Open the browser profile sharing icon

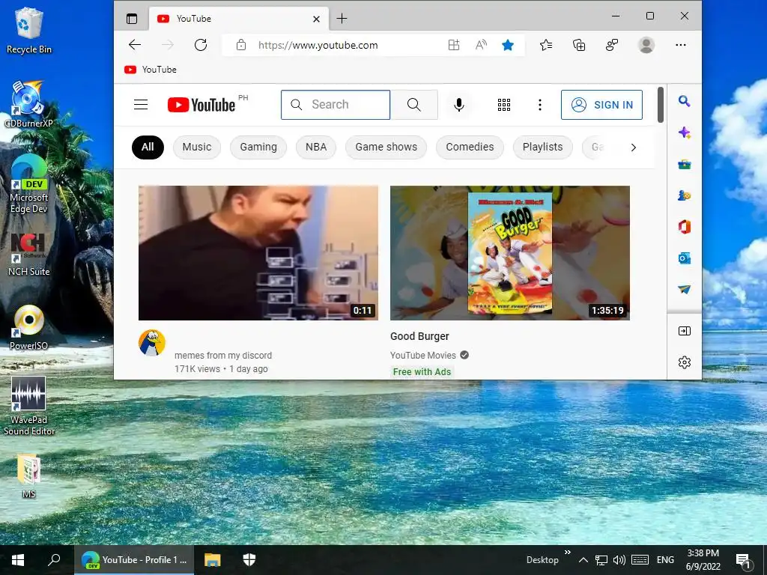click(612, 45)
